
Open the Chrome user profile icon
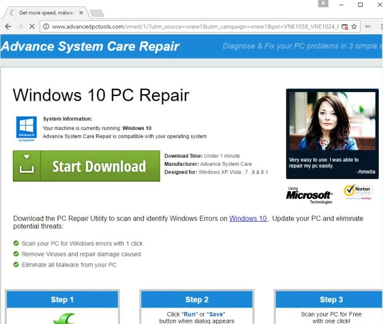323,3
